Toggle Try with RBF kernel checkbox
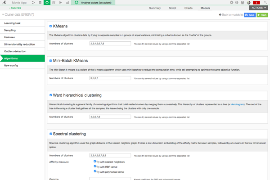 coord(95,166)
